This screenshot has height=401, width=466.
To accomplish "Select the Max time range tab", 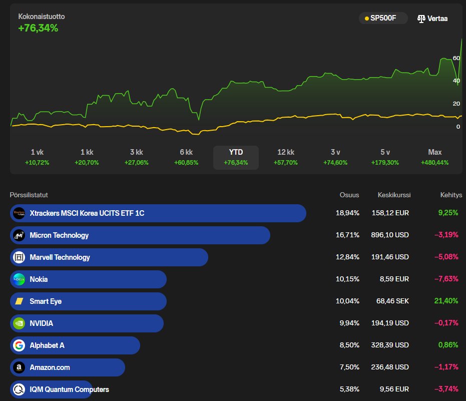I will point(435,157).
